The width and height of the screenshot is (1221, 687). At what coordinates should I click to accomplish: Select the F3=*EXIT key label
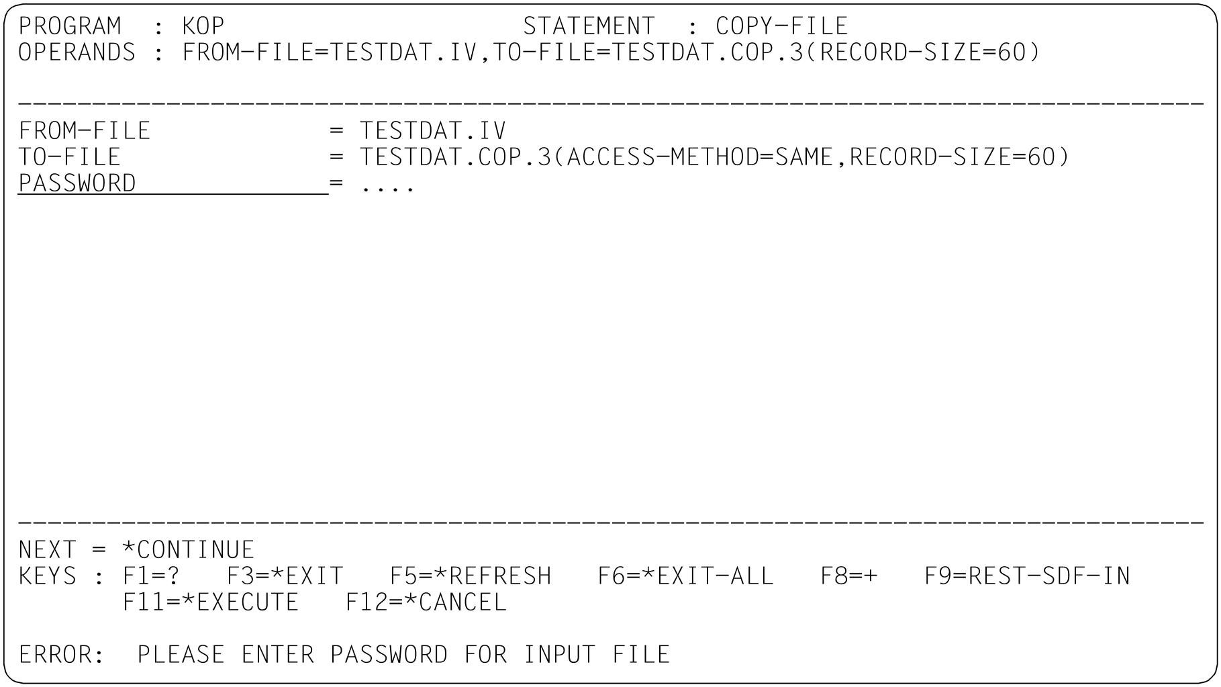point(285,576)
